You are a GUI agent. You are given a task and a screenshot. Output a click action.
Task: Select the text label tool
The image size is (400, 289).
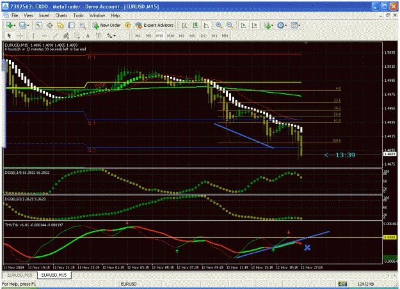(99, 36)
